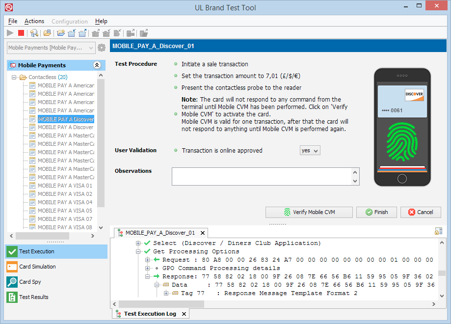
Task: Select MOBILE PAY A VISA 08
Action: (x=65, y=227)
